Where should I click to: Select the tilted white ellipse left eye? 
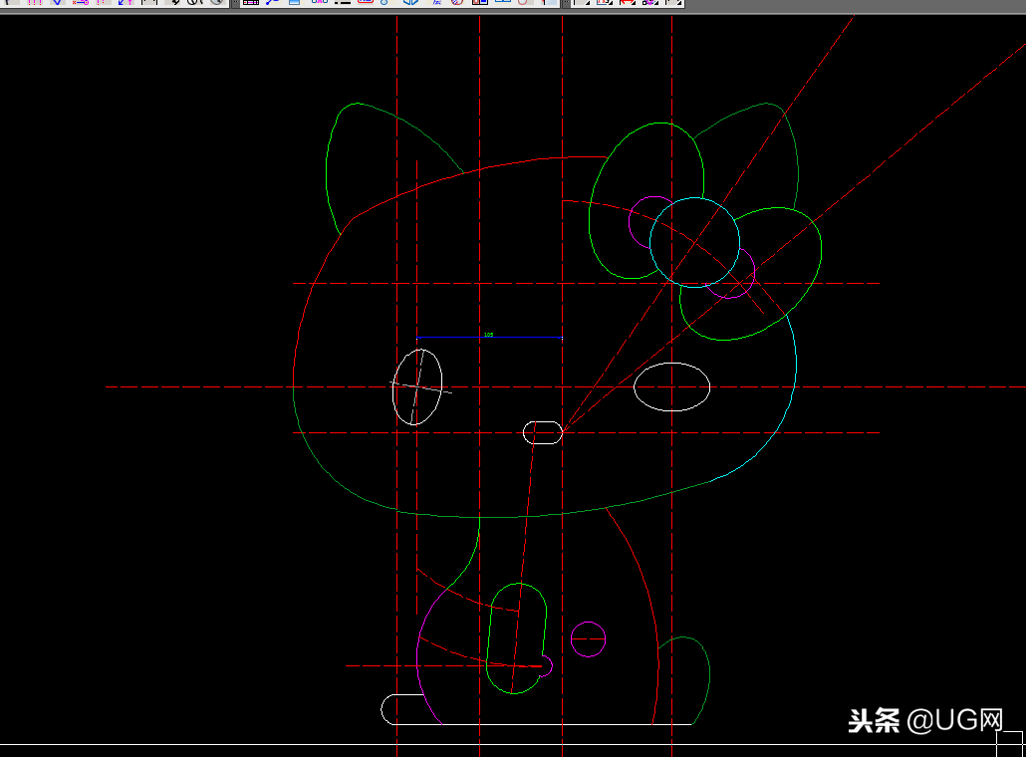click(x=416, y=386)
